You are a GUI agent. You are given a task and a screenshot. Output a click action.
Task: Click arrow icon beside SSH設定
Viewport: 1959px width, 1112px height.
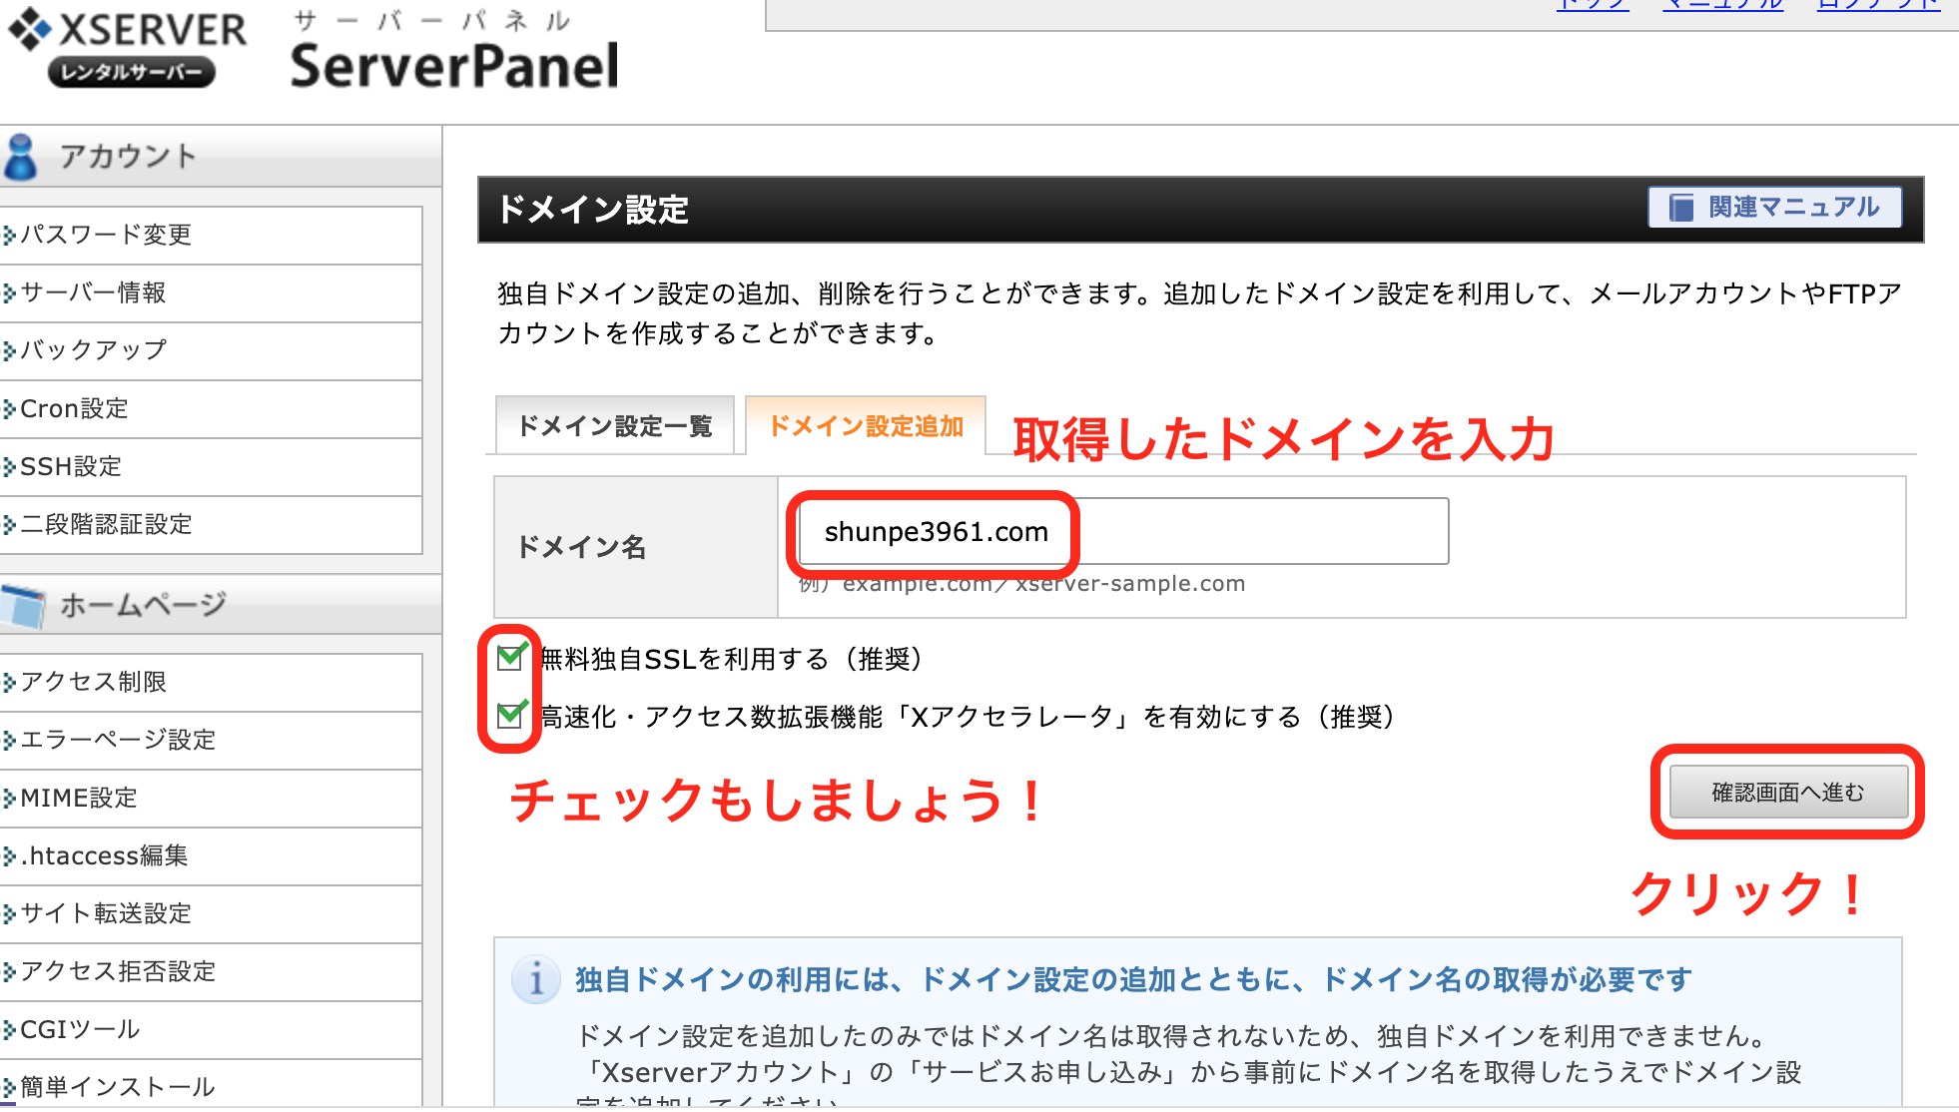tap(10, 467)
